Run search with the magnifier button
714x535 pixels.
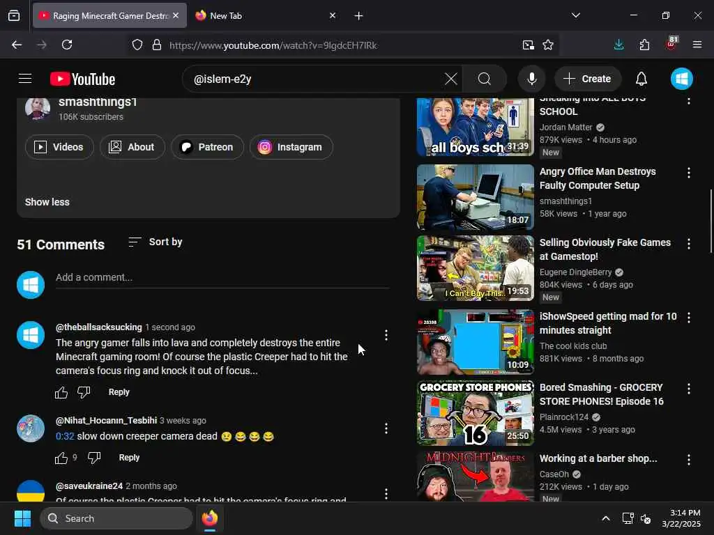pos(485,79)
